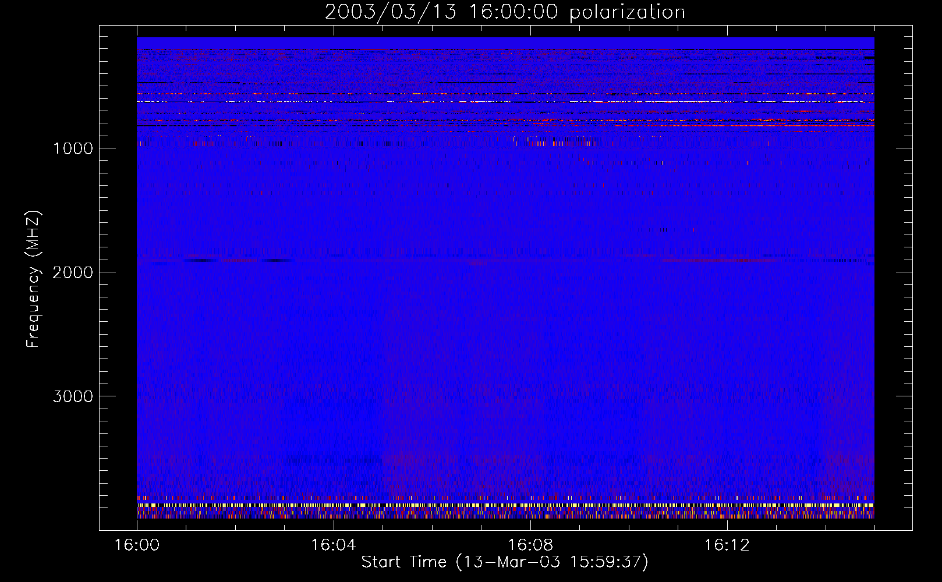Click the 3000 frequency tick label
The image size is (942, 582).
coord(73,396)
